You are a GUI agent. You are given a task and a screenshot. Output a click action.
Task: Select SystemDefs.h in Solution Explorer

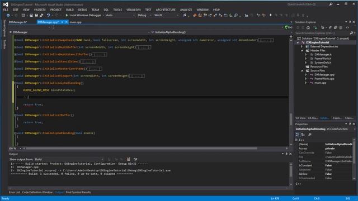click(x=323, y=63)
